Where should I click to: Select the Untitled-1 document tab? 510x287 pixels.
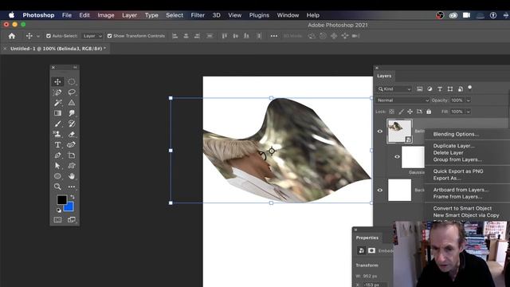[58, 49]
